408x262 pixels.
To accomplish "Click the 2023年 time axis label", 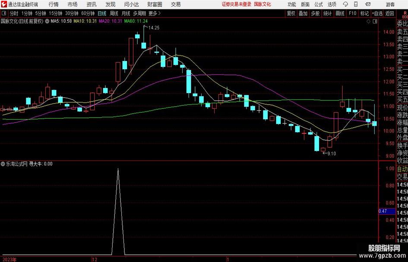I will (9, 259).
